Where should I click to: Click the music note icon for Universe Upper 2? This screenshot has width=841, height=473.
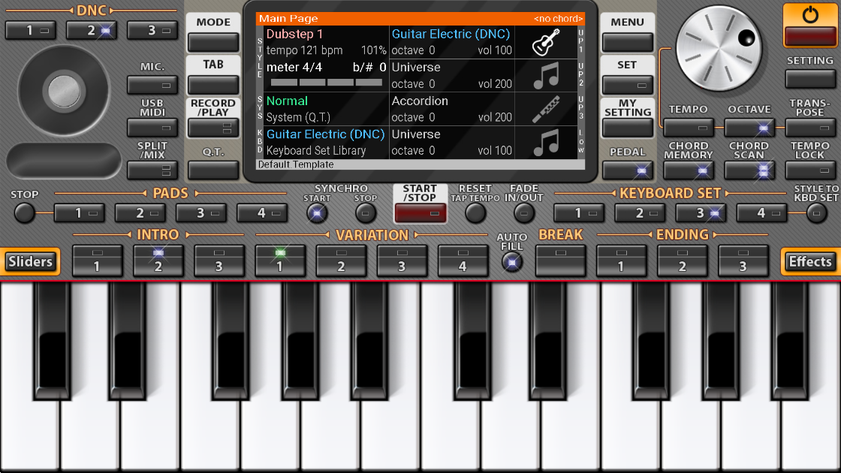pos(545,76)
